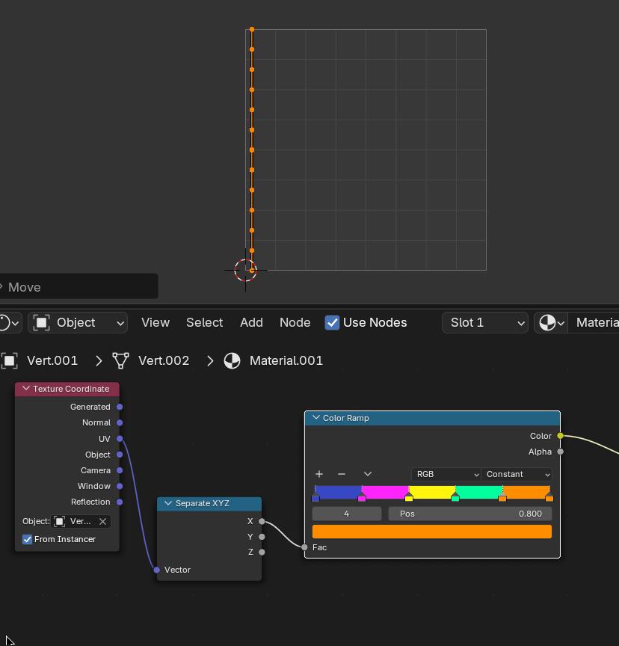Screen dimensions: 619x646
Task: Toggle the From Instancer checkbox
Action: [27, 539]
